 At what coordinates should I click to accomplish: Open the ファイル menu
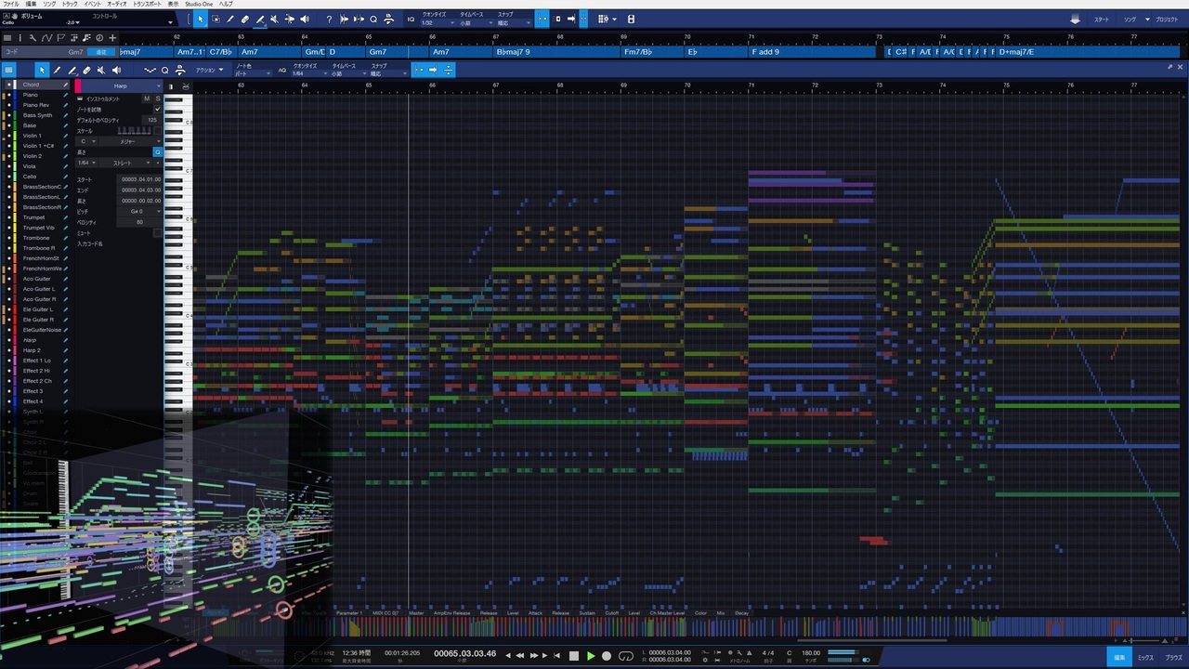click(11, 4)
